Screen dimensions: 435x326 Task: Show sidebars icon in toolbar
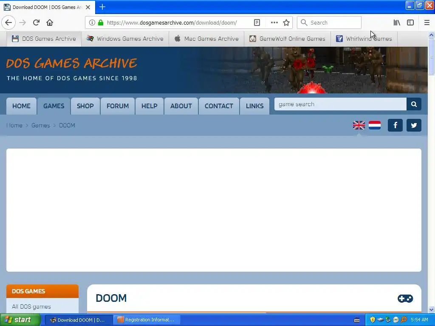point(410,23)
